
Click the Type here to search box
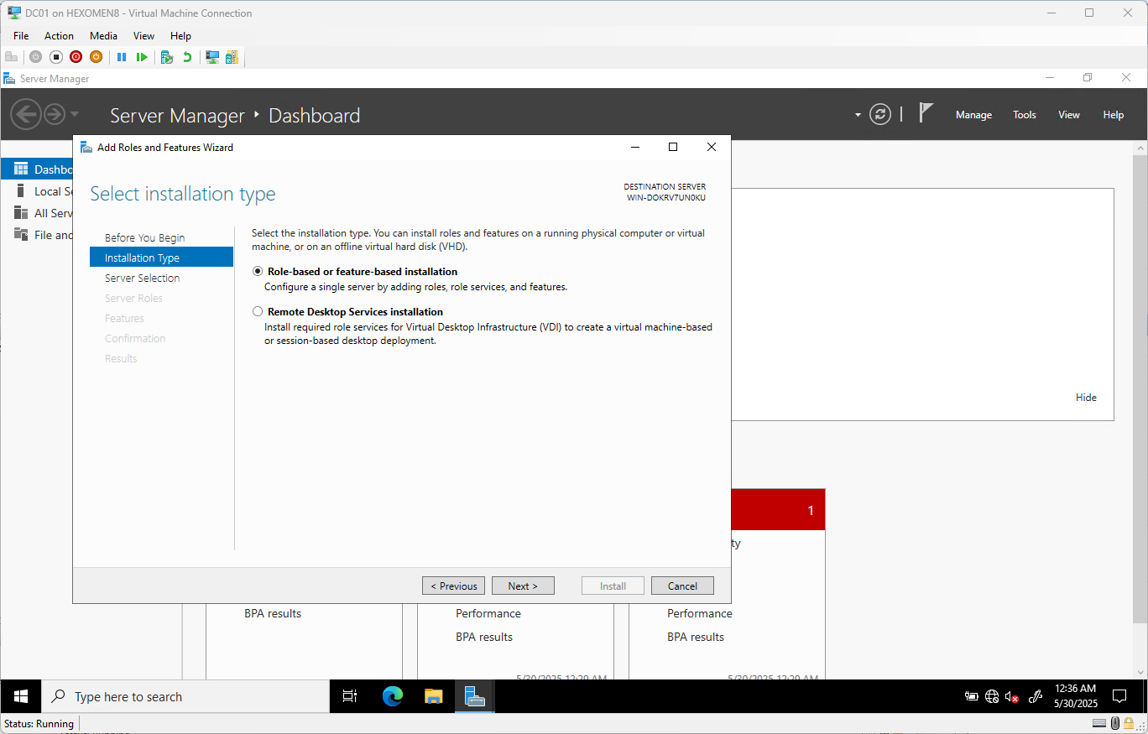pos(185,696)
